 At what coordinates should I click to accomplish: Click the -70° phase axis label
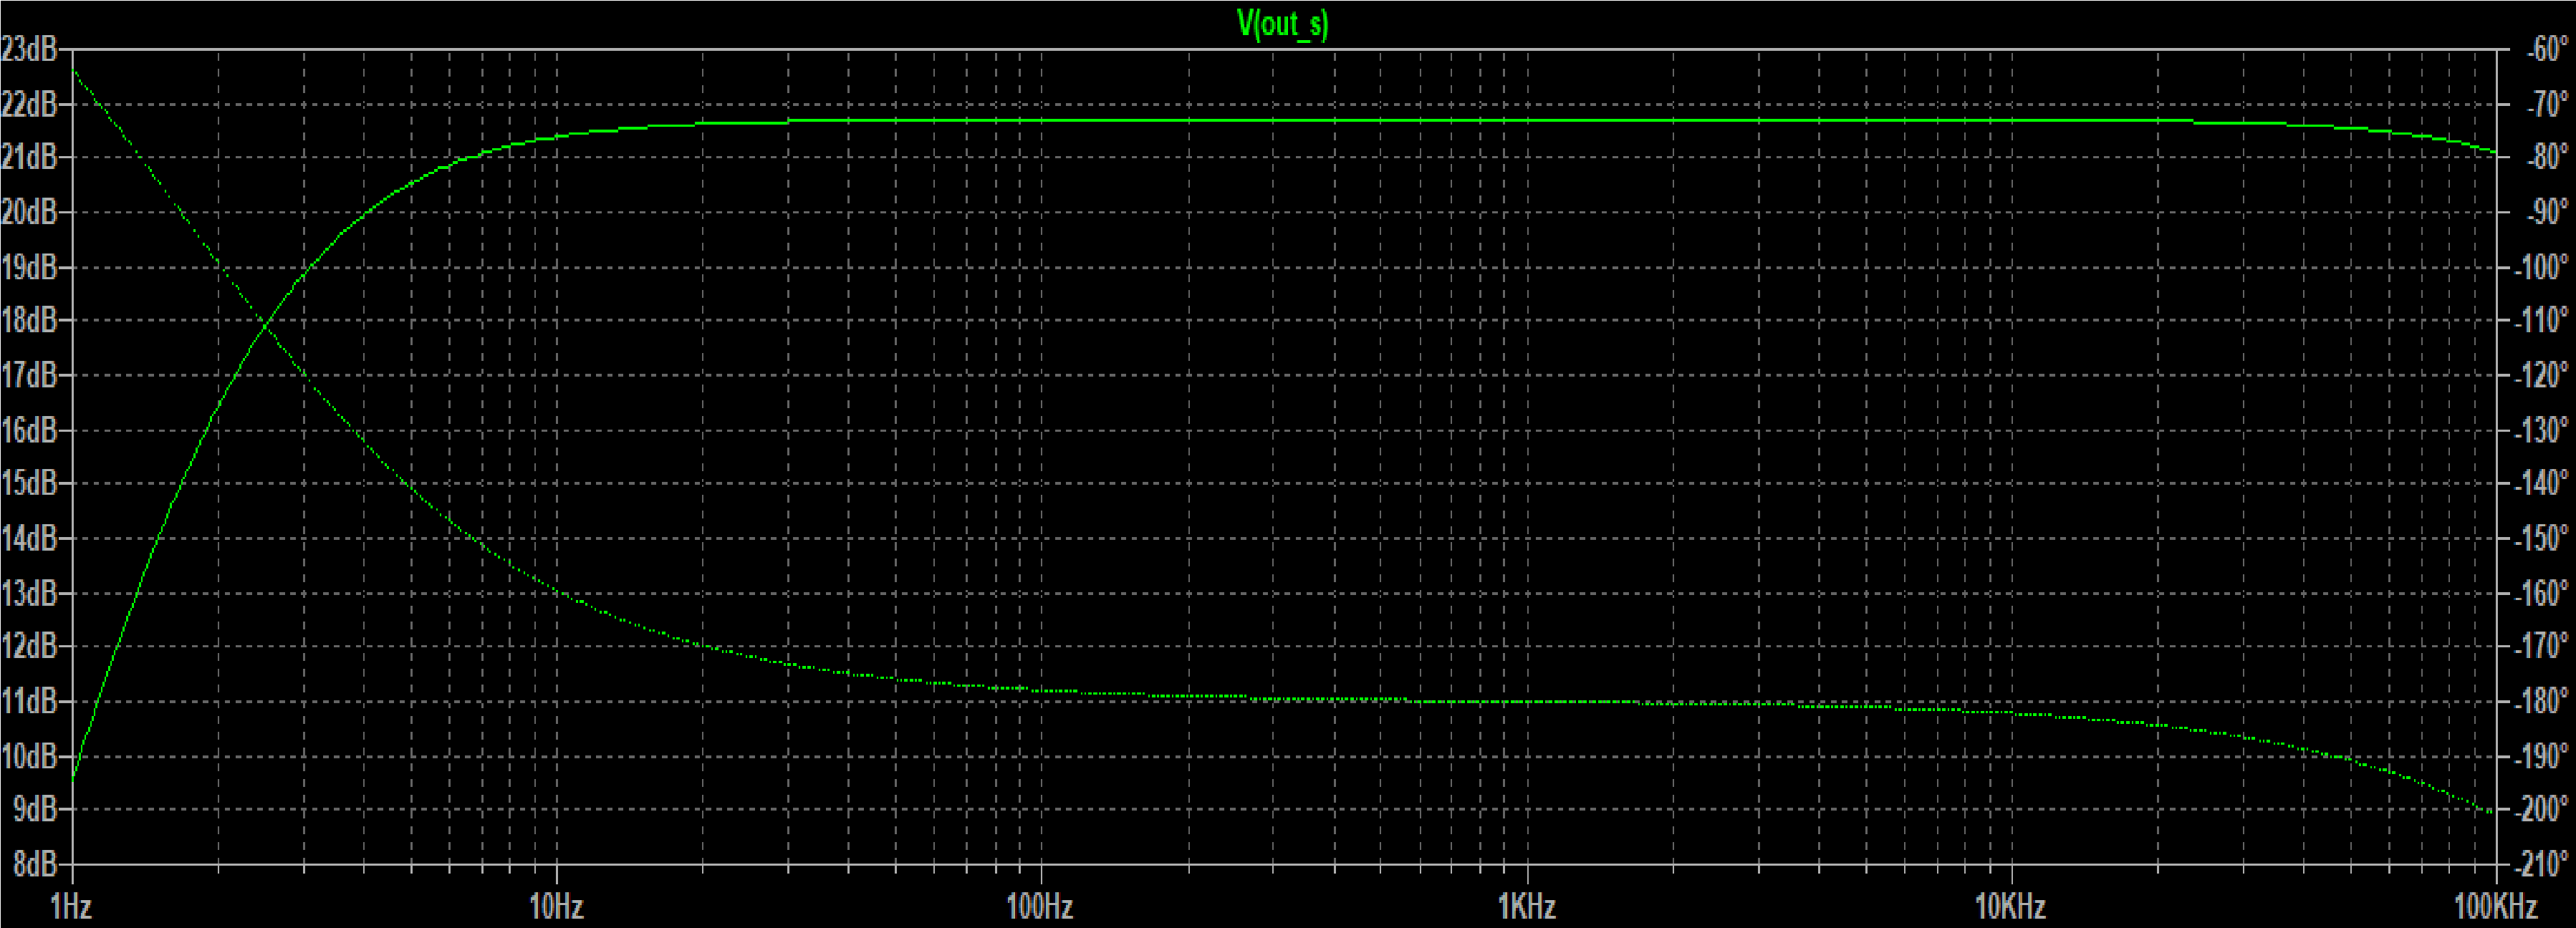pos(2547,103)
